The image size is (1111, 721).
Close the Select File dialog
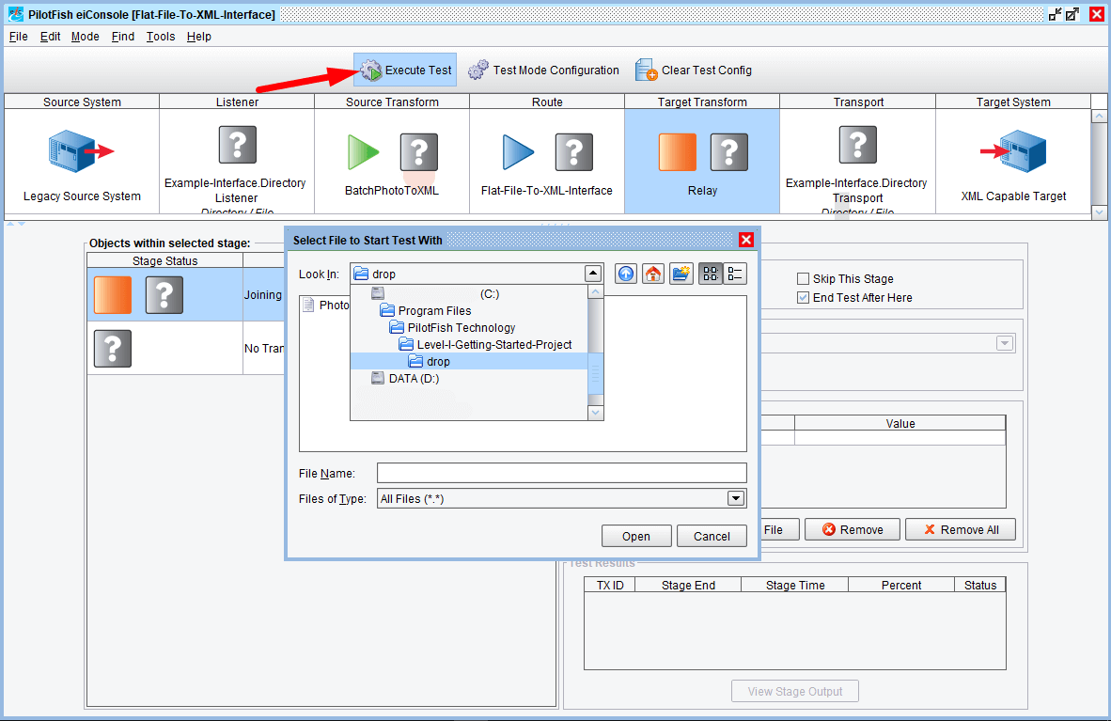pyautogui.click(x=746, y=240)
